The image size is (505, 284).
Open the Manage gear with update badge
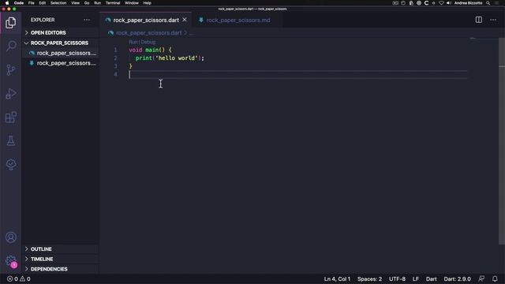point(10,261)
